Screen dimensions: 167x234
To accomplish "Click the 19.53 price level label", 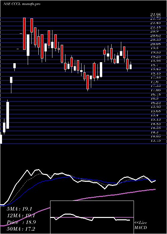I will 155,52.
